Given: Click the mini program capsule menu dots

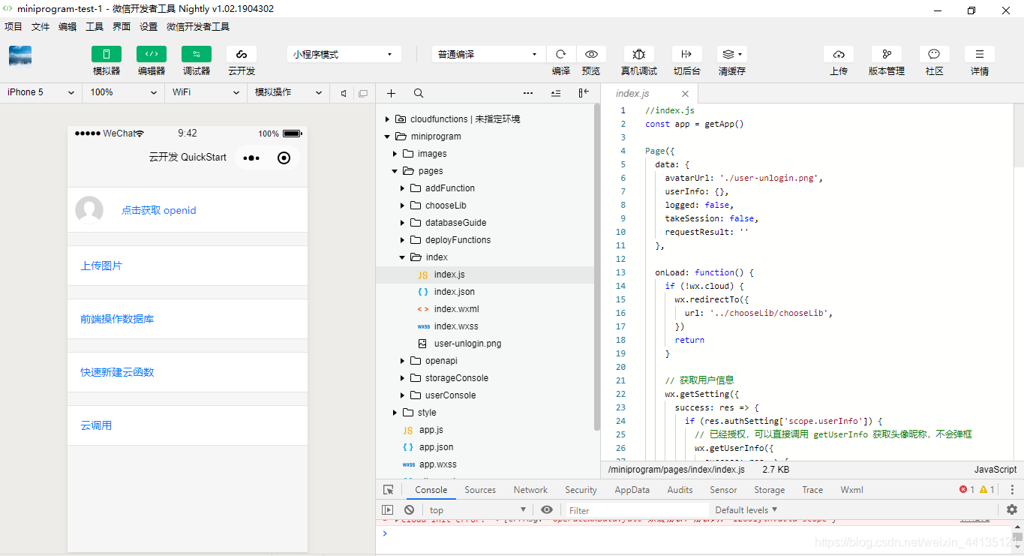Looking at the screenshot, I should tap(251, 158).
